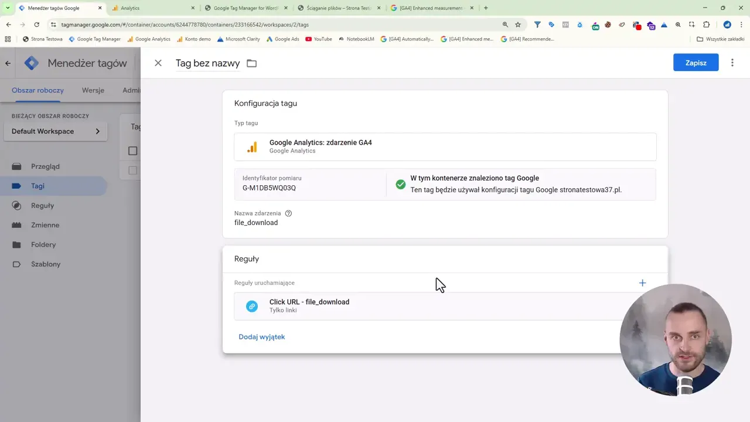
Task: Click the Dodaj wyjątek link
Action: tap(262, 337)
